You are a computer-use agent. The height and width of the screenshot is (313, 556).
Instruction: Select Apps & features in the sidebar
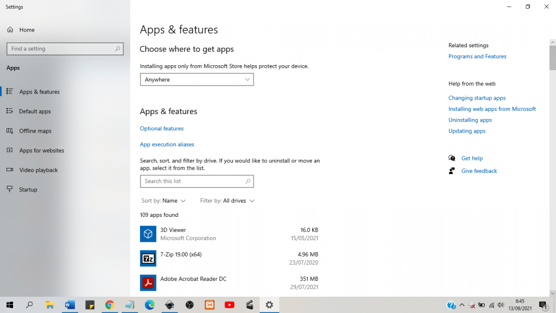(x=39, y=91)
